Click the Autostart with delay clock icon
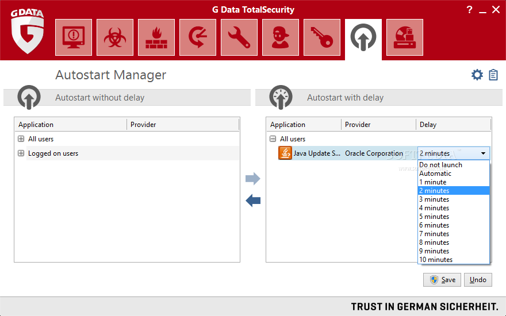This screenshot has height=316, width=506. [281, 97]
